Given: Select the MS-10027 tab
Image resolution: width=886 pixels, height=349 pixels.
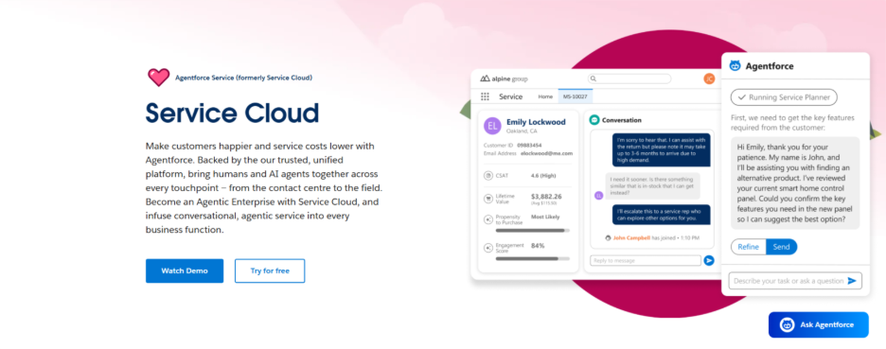Looking at the screenshot, I should [576, 96].
